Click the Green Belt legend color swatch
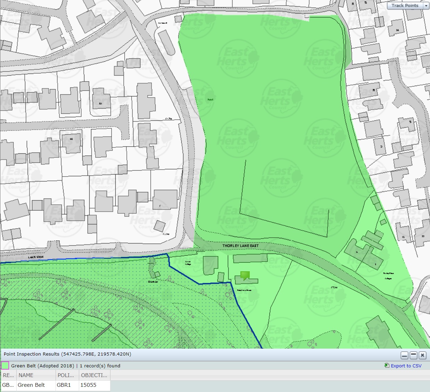 [6, 366]
